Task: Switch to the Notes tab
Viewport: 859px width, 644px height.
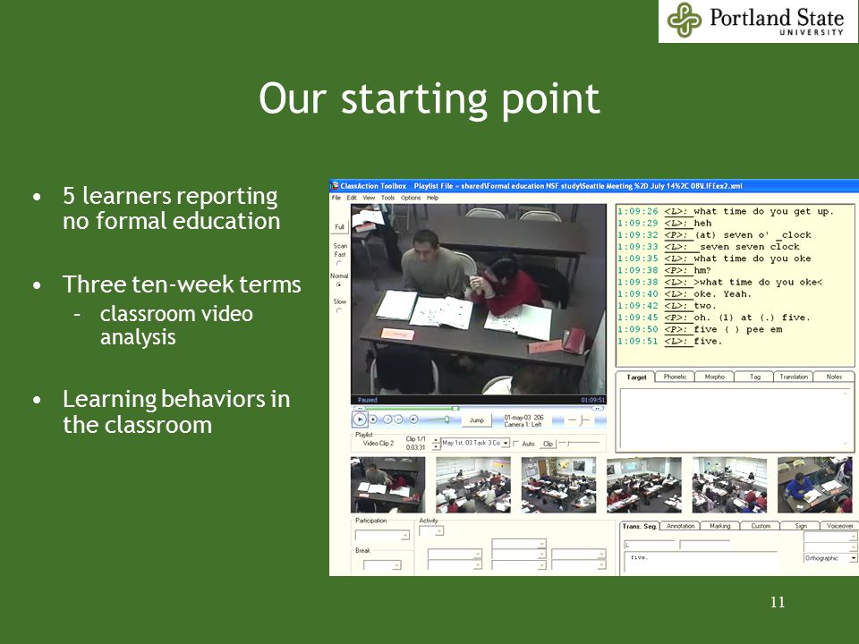Action: tap(834, 377)
